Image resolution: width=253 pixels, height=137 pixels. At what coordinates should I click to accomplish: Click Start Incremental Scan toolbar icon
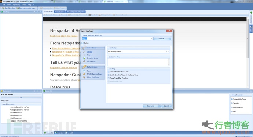(18, 8)
